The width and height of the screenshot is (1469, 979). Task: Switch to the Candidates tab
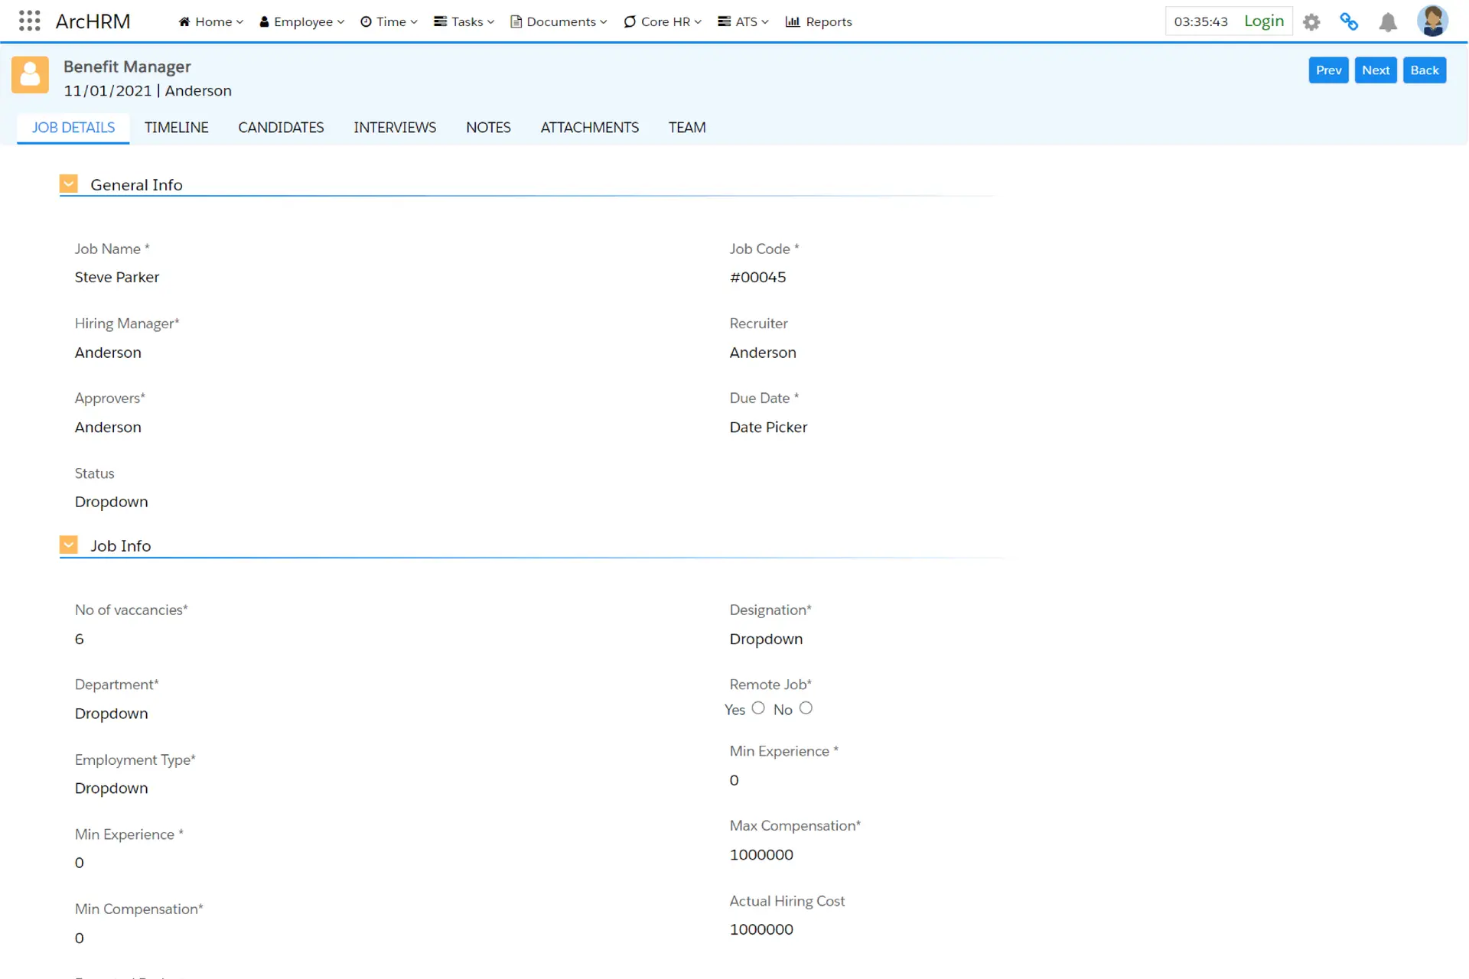(x=281, y=128)
